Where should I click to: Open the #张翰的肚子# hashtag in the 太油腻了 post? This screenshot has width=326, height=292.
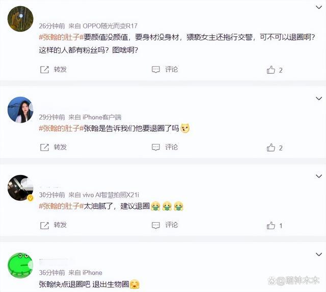(61, 206)
